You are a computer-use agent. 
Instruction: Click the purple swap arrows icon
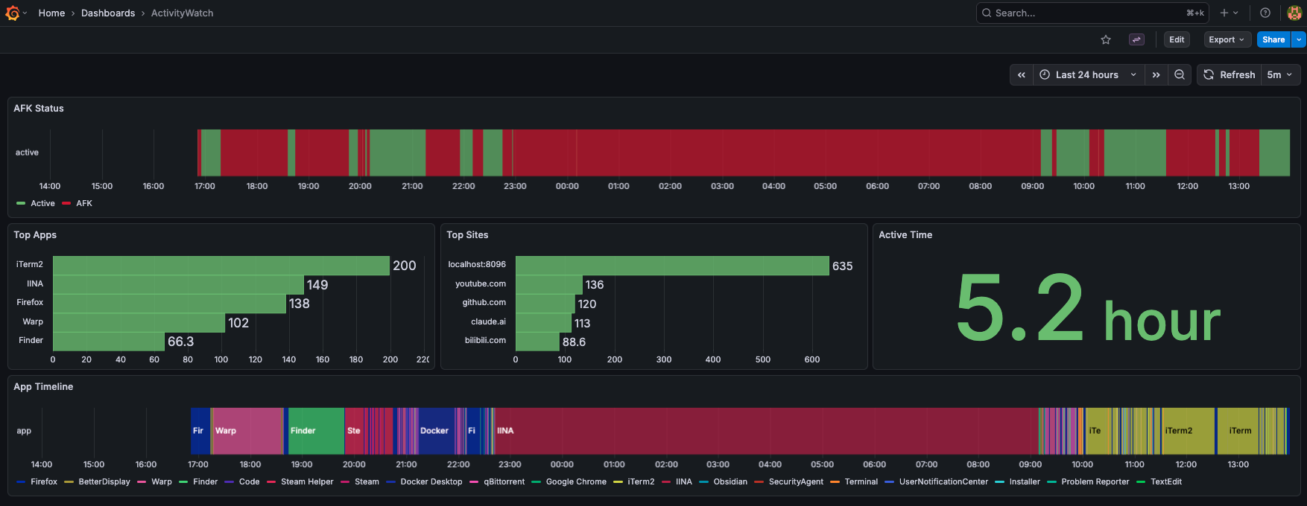click(1136, 40)
